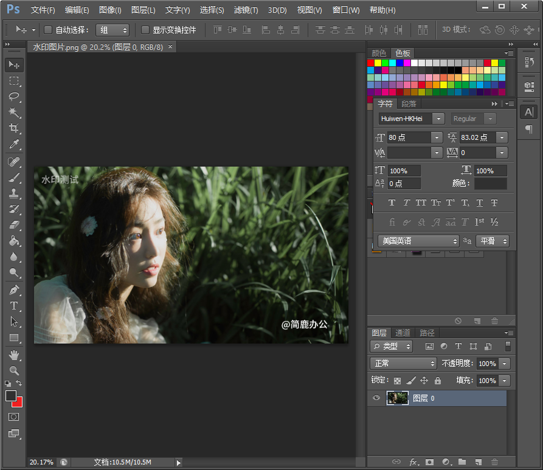
Task: Select the Hand tool
Action: pyautogui.click(x=14, y=354)
